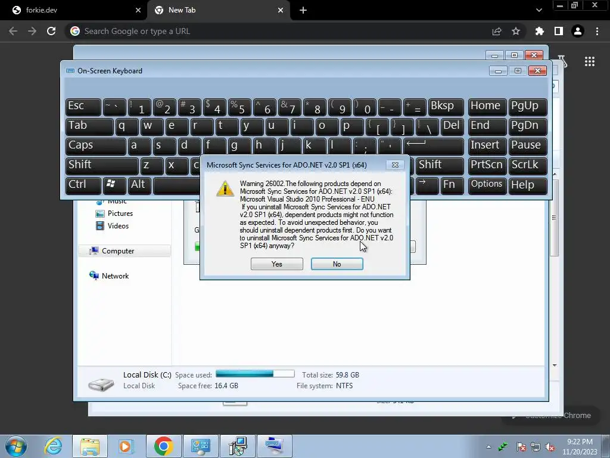Open Control Panel taskbar icon
Screen dimensions: 610x458
(x=200, y=446)
